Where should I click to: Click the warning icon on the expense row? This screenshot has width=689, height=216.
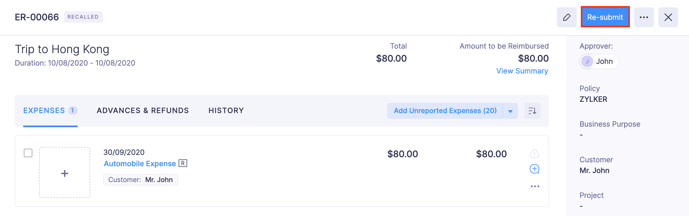click(534, 154)
